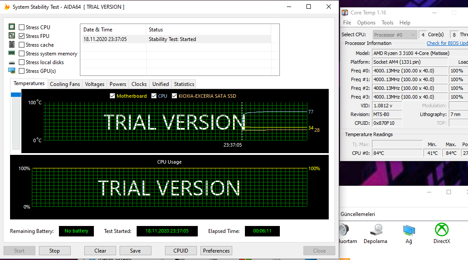Click the Test Started value field
Image resolution: width=468 pixels, height=260 pixels.
click(167, 231)
